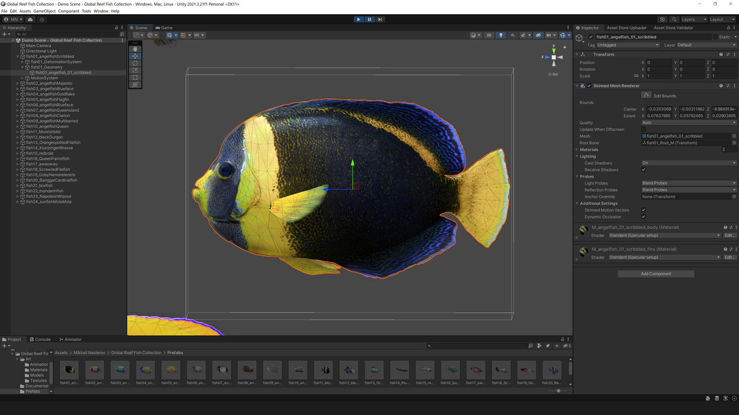This screenshot has width=739, height=415.
Task: Enable the Static checkbox for the angelfish
Action: tap(715, 37)
